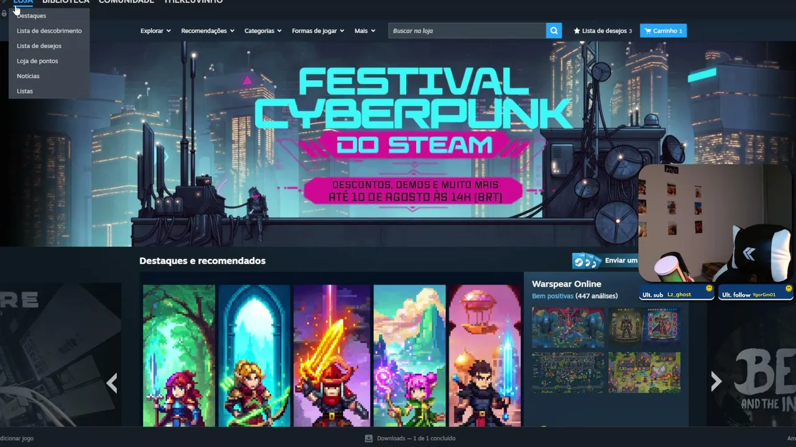Open Warspear Online top-right screenshot
Viewport: 796px width, 447px height.
[644, 327]
